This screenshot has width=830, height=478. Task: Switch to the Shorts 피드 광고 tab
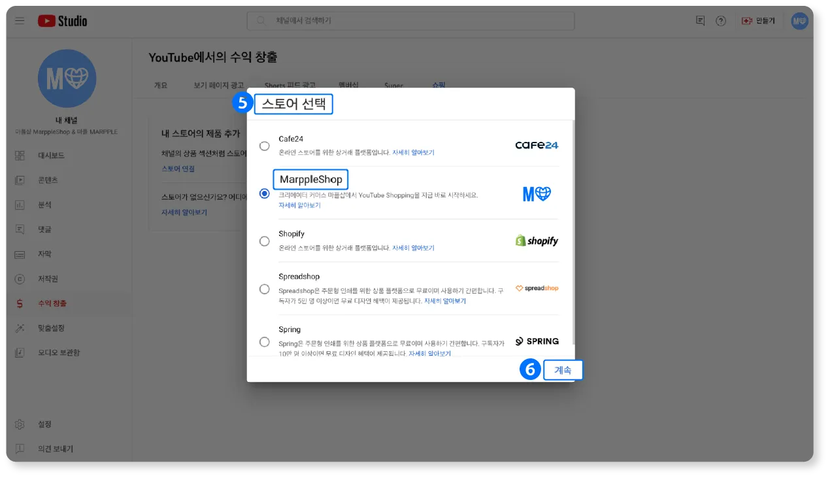(290, 85)
